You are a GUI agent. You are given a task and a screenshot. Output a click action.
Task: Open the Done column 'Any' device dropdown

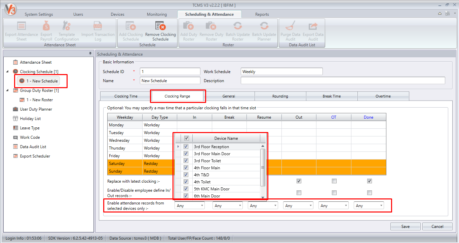coord(369,205)
